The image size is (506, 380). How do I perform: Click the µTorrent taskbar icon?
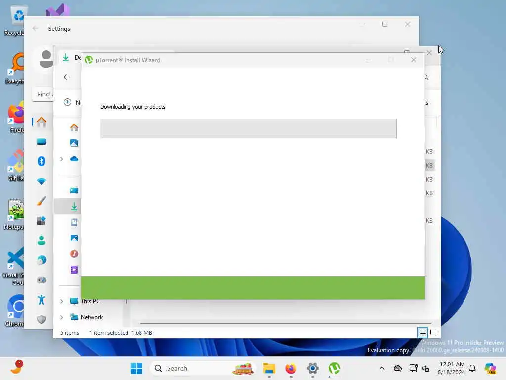335,368
